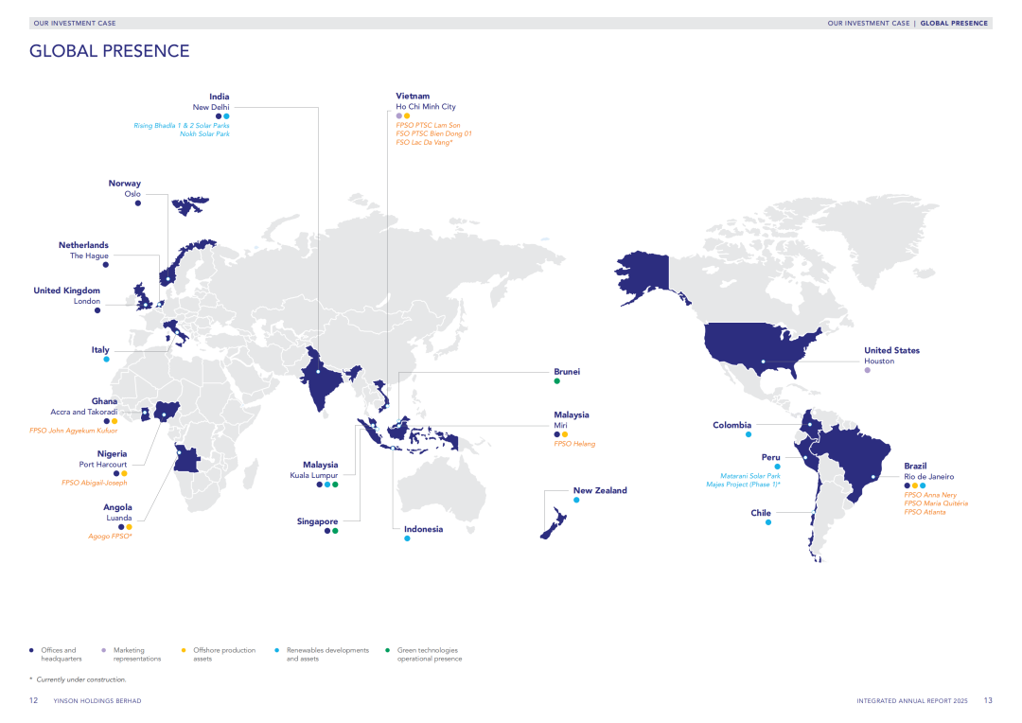Viewport: 1022px width, 723px height.
Task: Select Rising Bhadla 1 & 2 Solar Parks text
Action: tap(182, 125)
